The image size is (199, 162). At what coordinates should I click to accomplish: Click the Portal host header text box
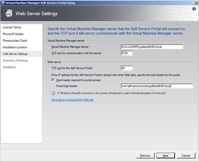click(157, 86)
